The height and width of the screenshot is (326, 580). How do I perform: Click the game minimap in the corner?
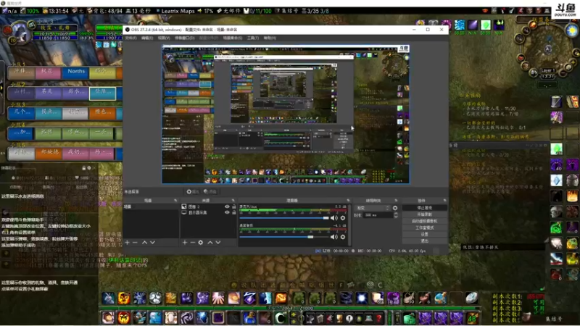click(x=548, y=48)
